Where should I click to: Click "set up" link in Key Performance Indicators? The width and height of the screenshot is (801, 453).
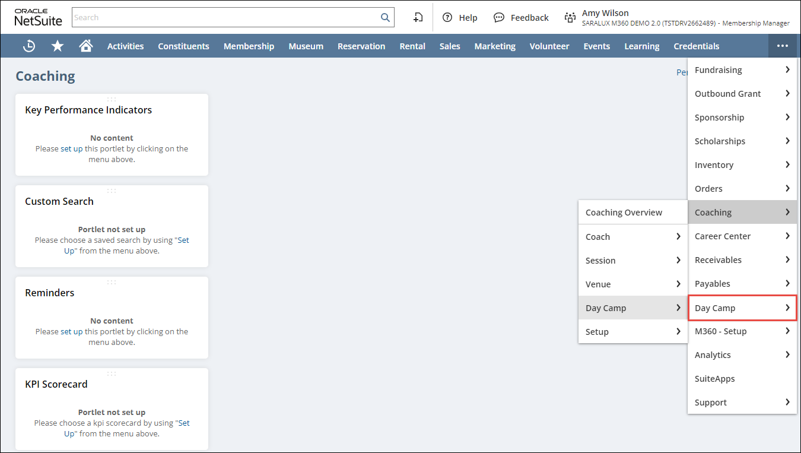pyautogui.click(x=72, y=149)
